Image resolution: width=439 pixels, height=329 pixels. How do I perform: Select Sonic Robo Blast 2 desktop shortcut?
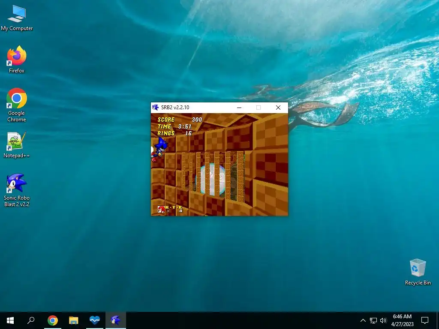coord(17,190)
